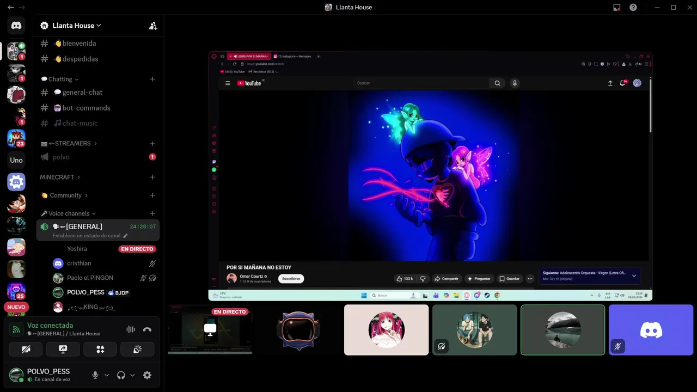Mute the microphone

click(x=95, y=375)
